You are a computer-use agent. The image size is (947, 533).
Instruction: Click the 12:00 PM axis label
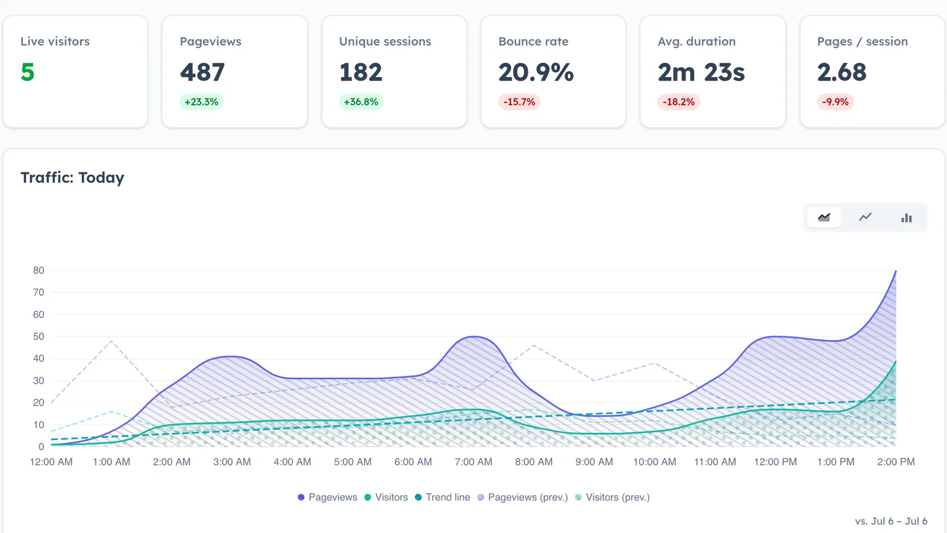tap(775, 462)
